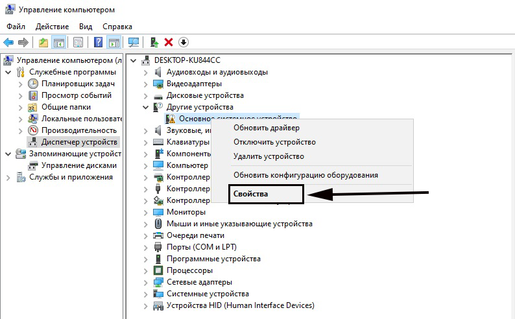The width and height of the screenshot is (515, 319).
Task: Toggle the Show/Hide action pane icon
Action: (114, 42)
